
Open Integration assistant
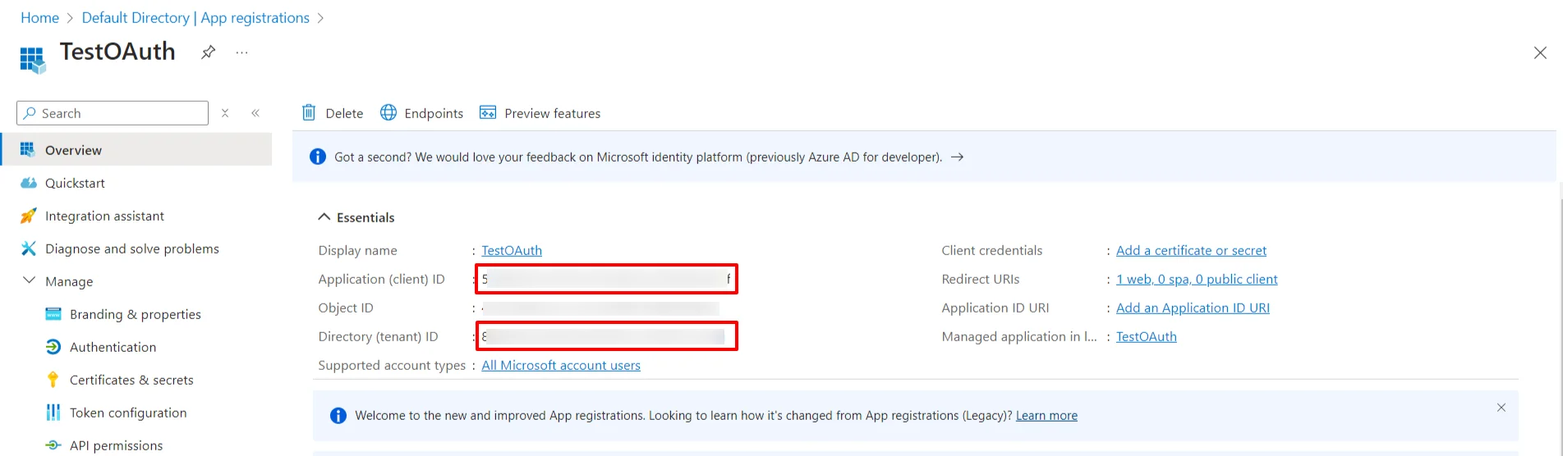(x=104, y=216)
